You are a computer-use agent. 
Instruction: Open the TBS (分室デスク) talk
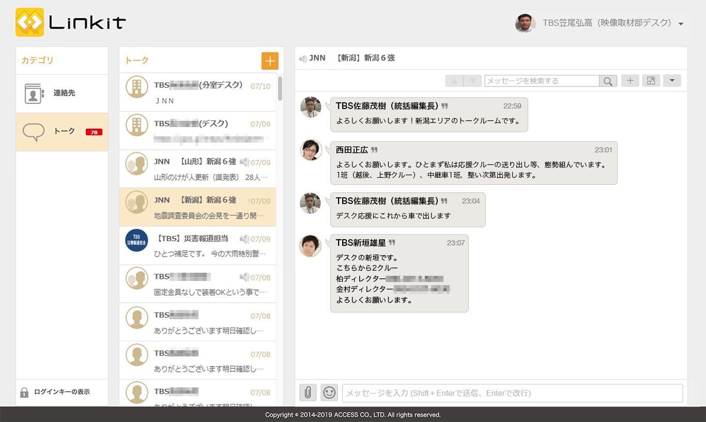(197, 92)
